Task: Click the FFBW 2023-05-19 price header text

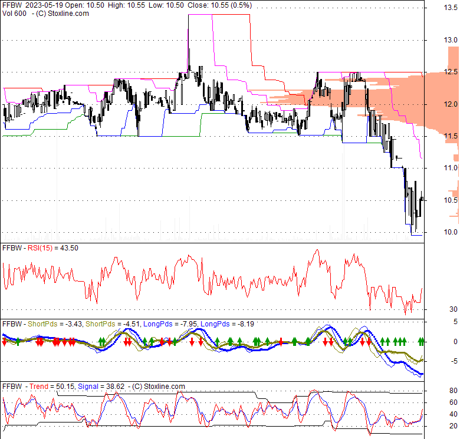Action: [127, 5]
